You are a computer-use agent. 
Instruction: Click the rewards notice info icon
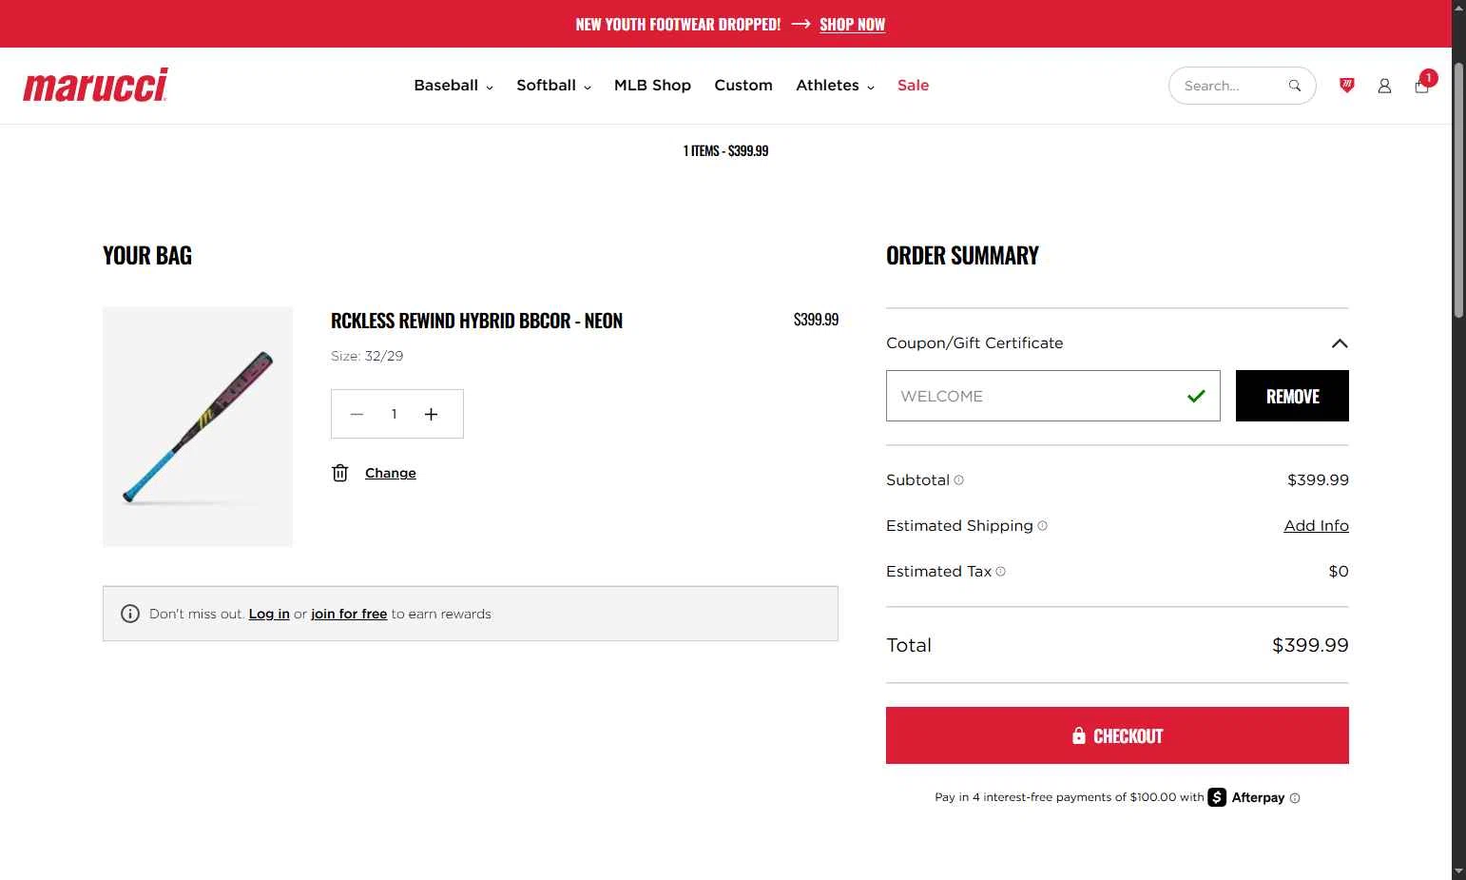130,614
